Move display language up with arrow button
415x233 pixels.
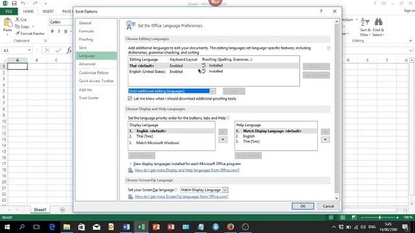[x=223, y=132]
